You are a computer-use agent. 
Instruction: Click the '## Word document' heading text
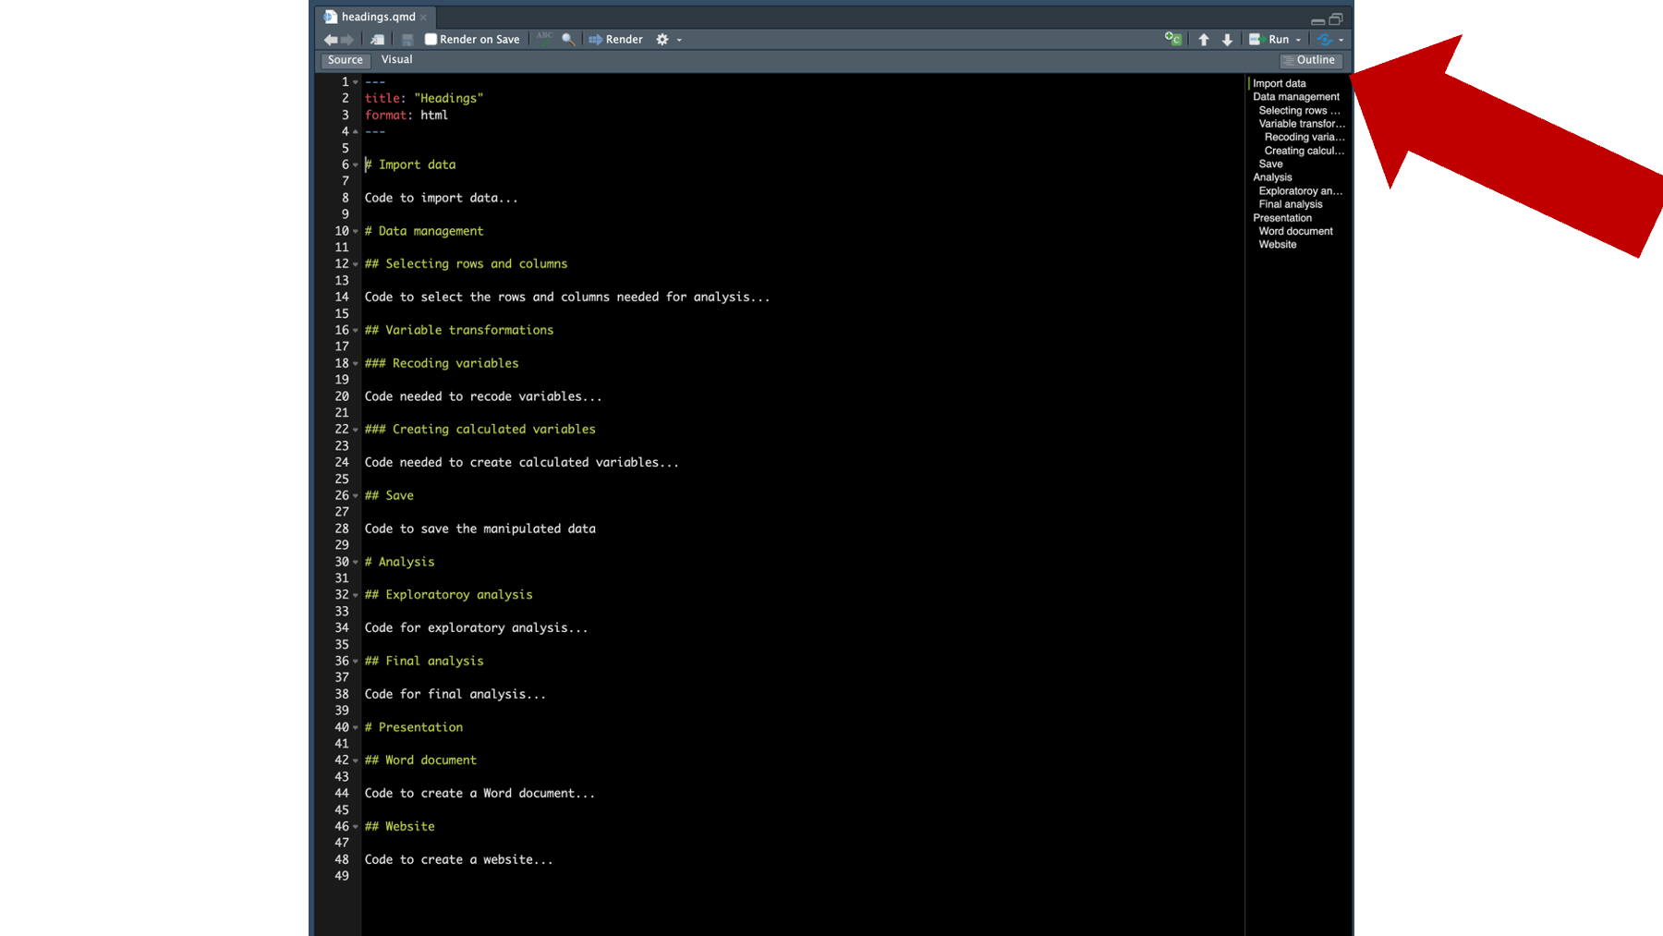(x=420, y=760)
